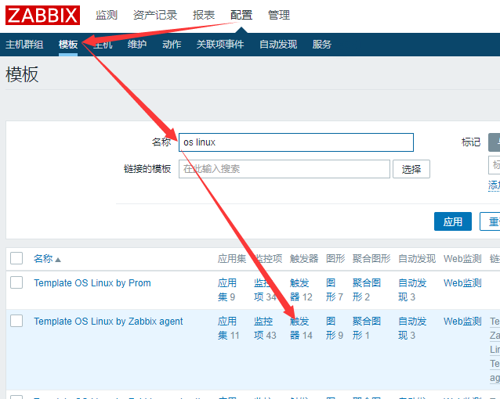
Task: Open the 资产记录 top menu
Action: [155, 15]
